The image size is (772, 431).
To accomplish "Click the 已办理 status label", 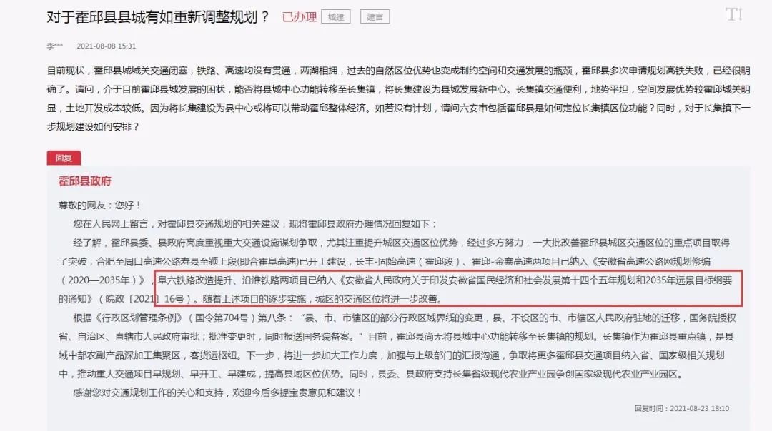I will (x=300, y=16).
